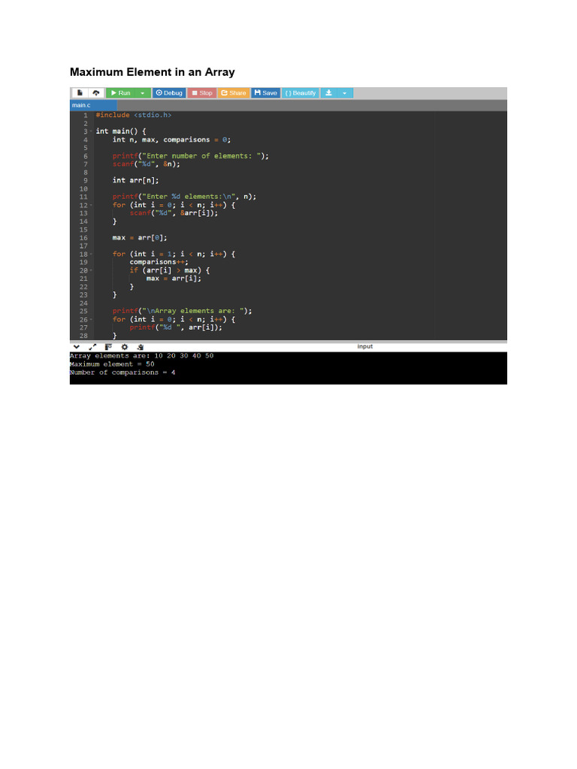The height and width of the screenshot is (769, 577).
Task: Click the Stop button
Action: (201, 92)
